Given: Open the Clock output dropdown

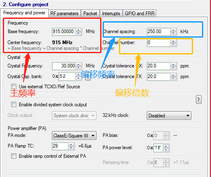Looking at the screenshot, I should tap(74, 116).
